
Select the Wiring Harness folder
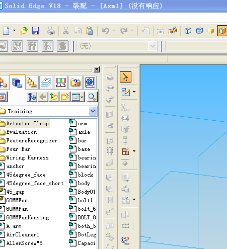tap(28, 158)
